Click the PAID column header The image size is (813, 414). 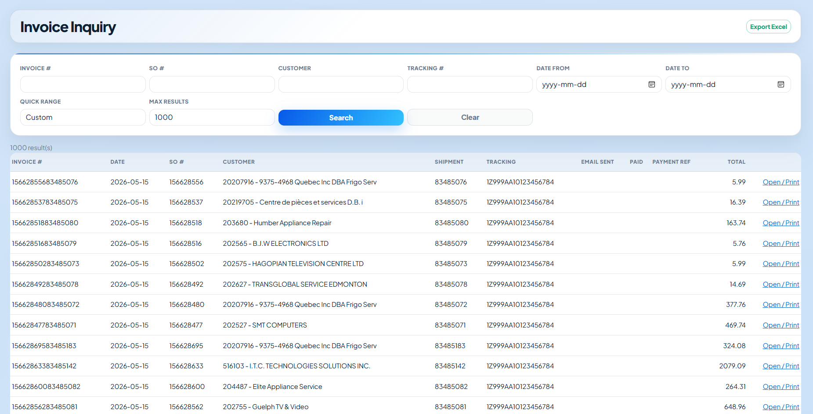636,162
